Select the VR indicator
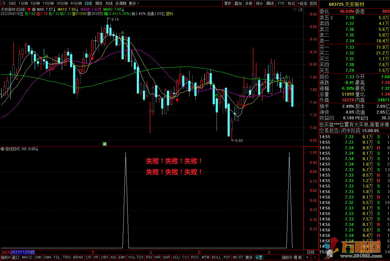 tap(96, 257)
